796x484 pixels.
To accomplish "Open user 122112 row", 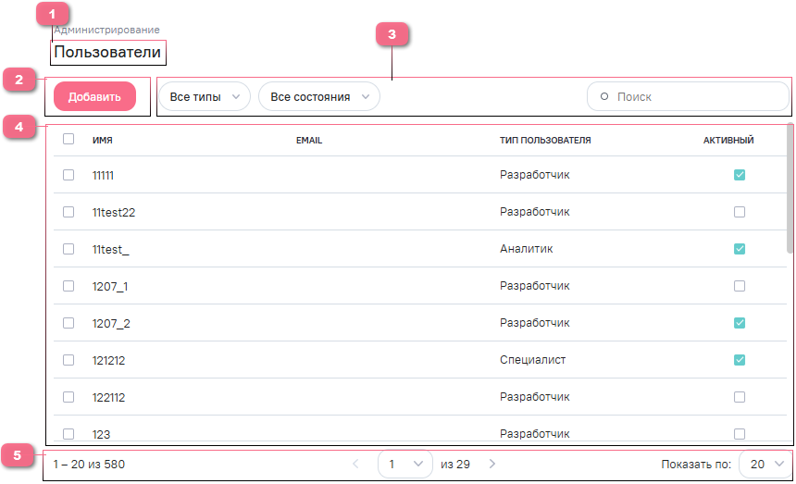I will point(109,397).
